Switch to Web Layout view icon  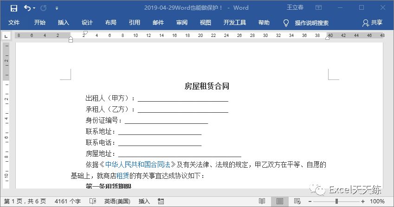click(297, 201)
